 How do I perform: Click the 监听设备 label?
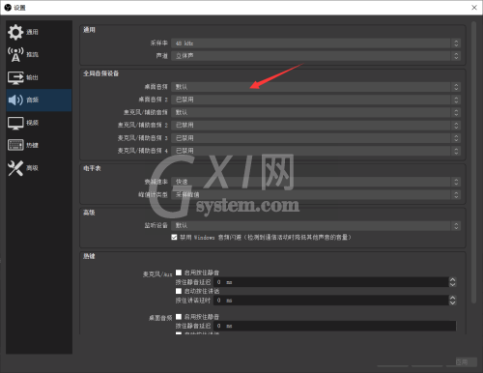click(x=156, y=225)
